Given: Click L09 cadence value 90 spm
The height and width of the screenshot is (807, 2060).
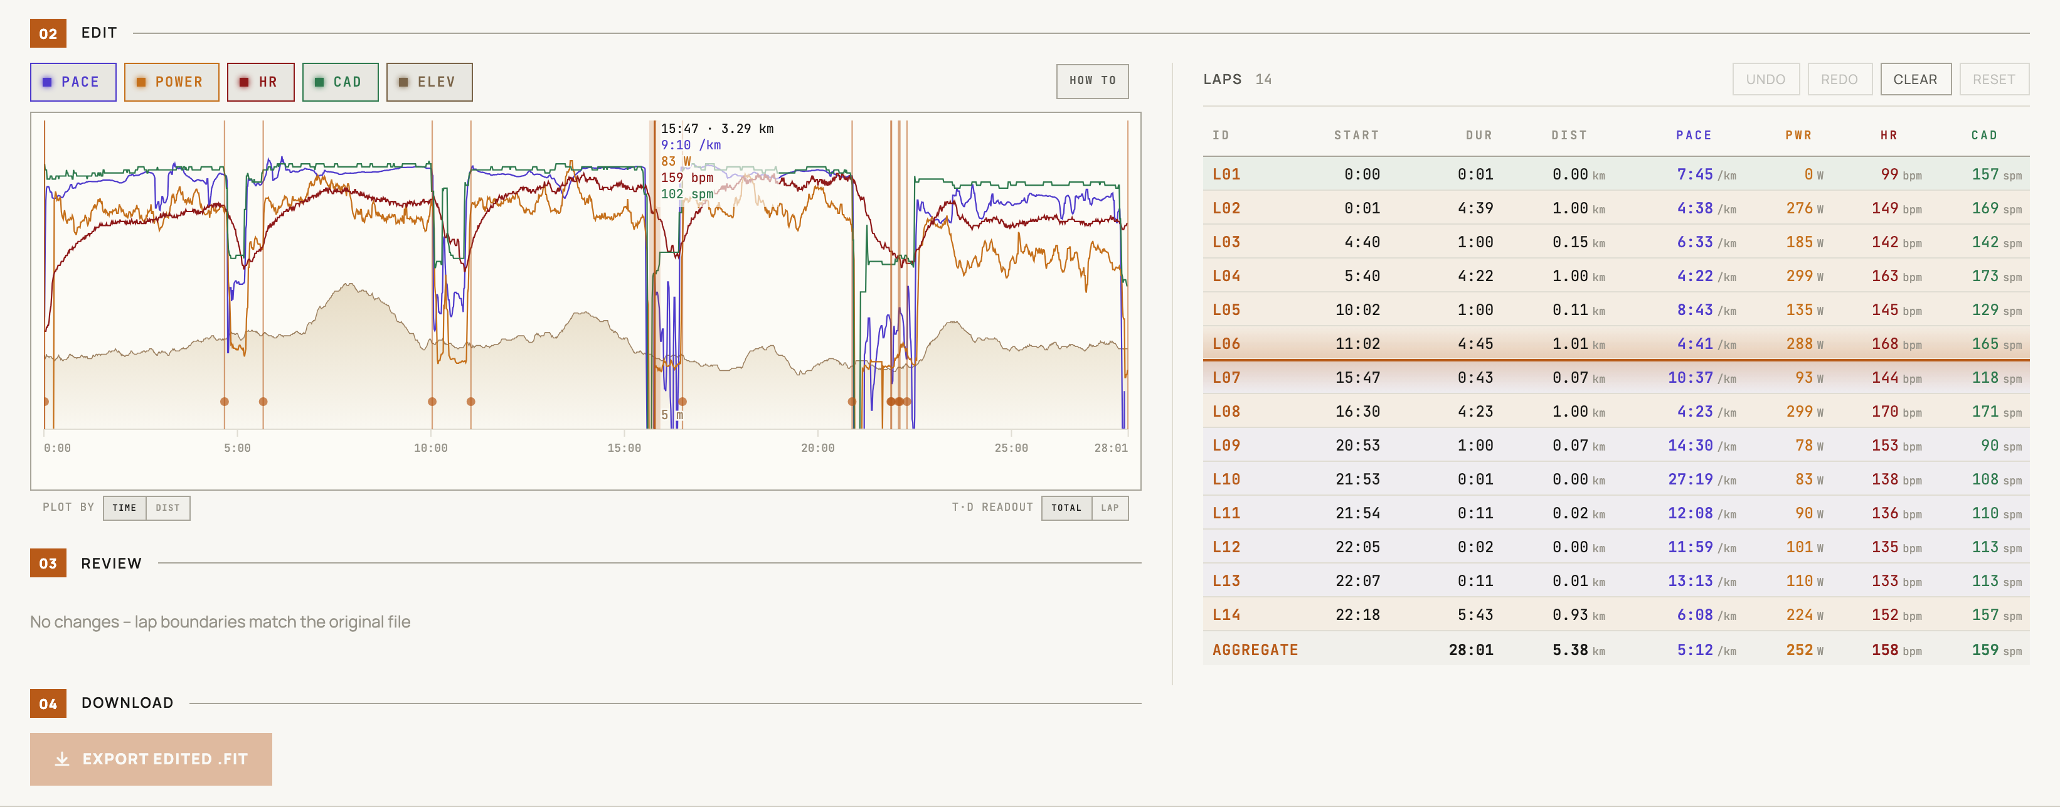Looking at the screenshot, I should pos(2001,445).
